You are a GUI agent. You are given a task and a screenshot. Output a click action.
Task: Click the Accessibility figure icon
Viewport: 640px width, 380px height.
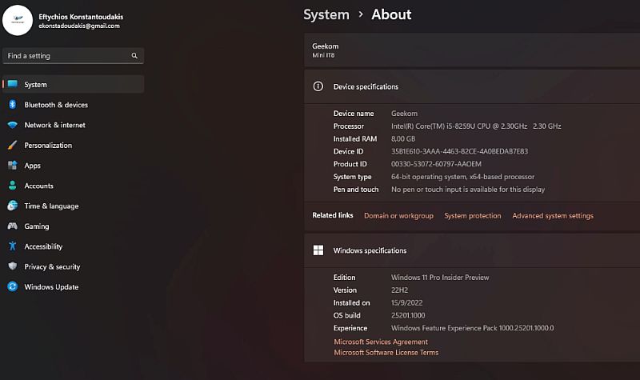pos(13,246)
